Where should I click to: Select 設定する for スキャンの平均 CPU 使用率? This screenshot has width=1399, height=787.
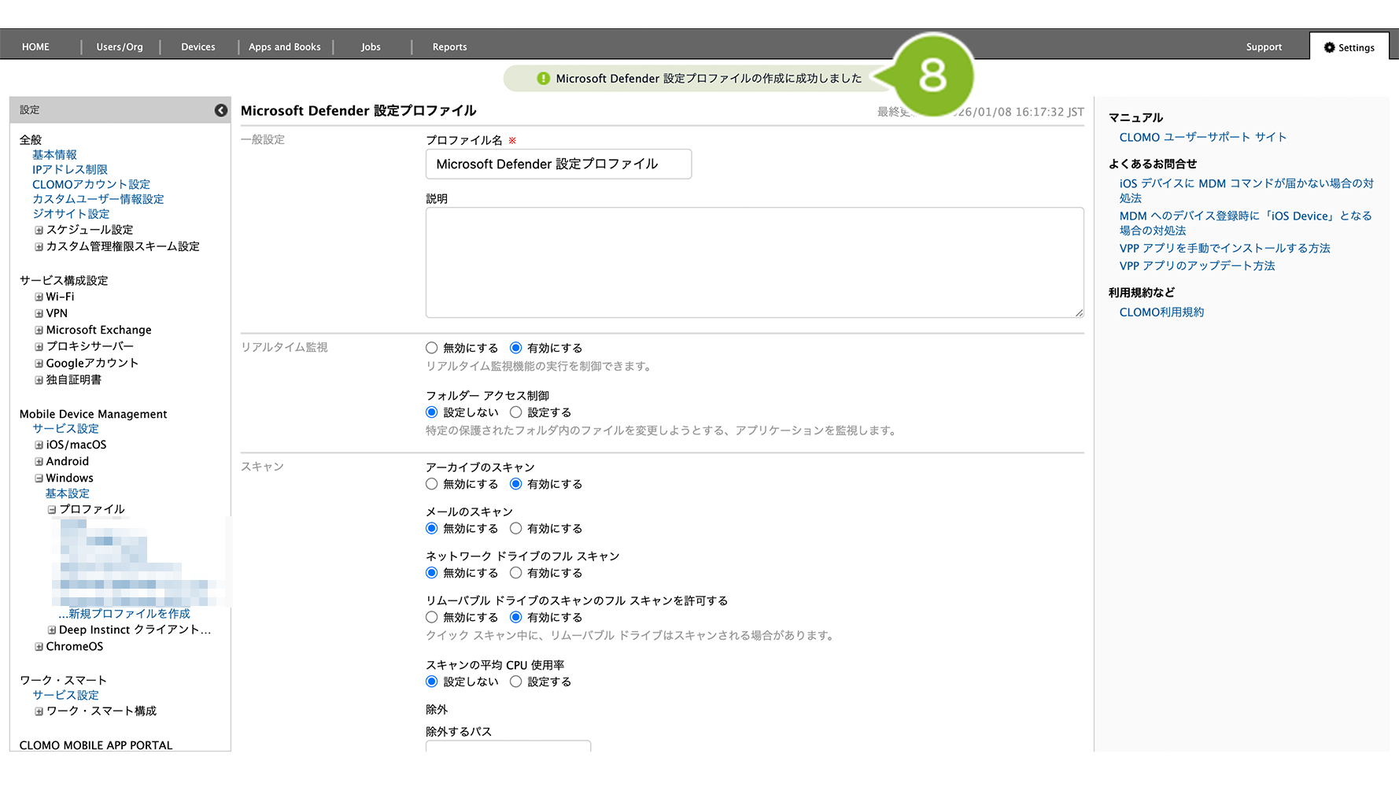point(516,682)
